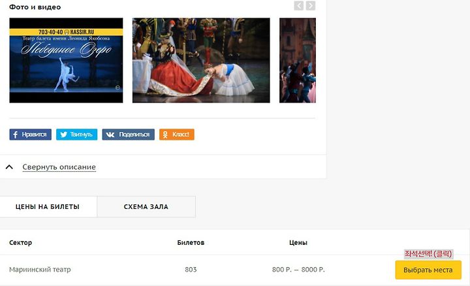The image size is (470, 286).
Task: Click the Цены column header
Action: tap(298, 242)
